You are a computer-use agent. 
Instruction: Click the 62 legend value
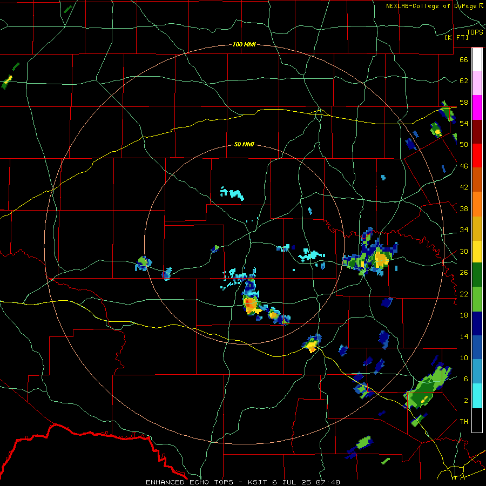tap(464, 81)
